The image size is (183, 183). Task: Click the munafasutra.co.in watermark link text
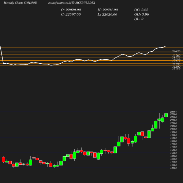pos(59,3)
